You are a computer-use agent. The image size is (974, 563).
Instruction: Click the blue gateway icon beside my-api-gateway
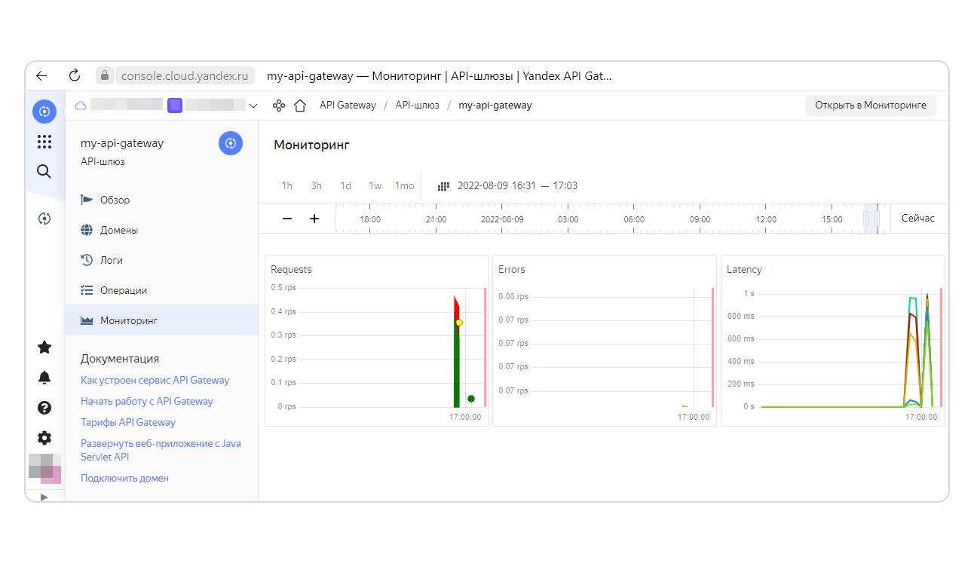tap(231, 143)
